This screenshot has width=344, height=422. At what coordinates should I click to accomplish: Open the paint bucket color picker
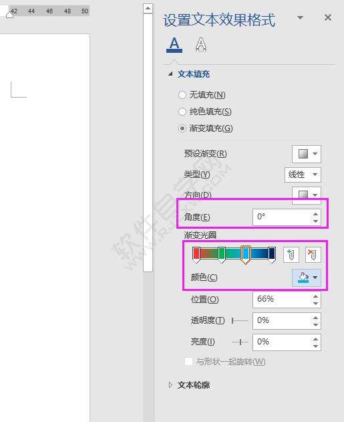[x=307, y=278]
